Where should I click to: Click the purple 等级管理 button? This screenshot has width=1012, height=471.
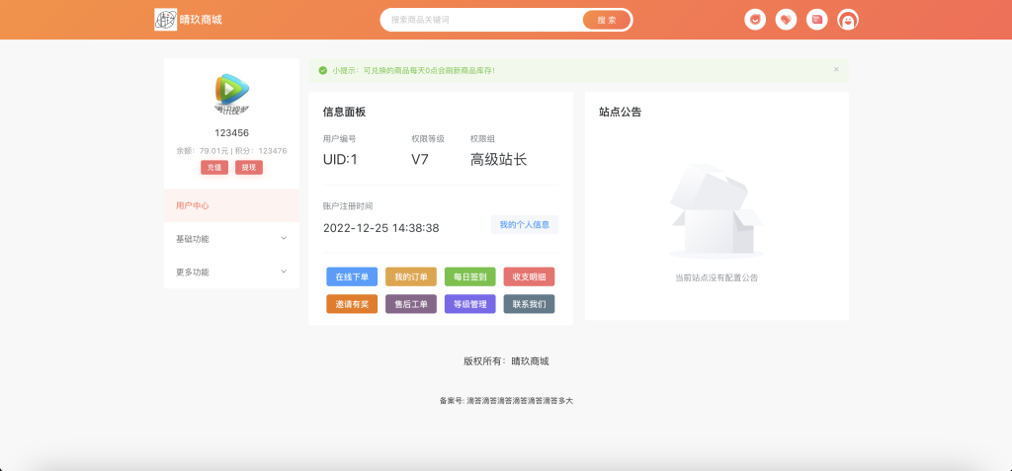point(469,304)
